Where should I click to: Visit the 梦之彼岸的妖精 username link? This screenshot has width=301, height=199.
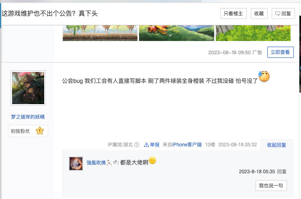click(28, 117)
